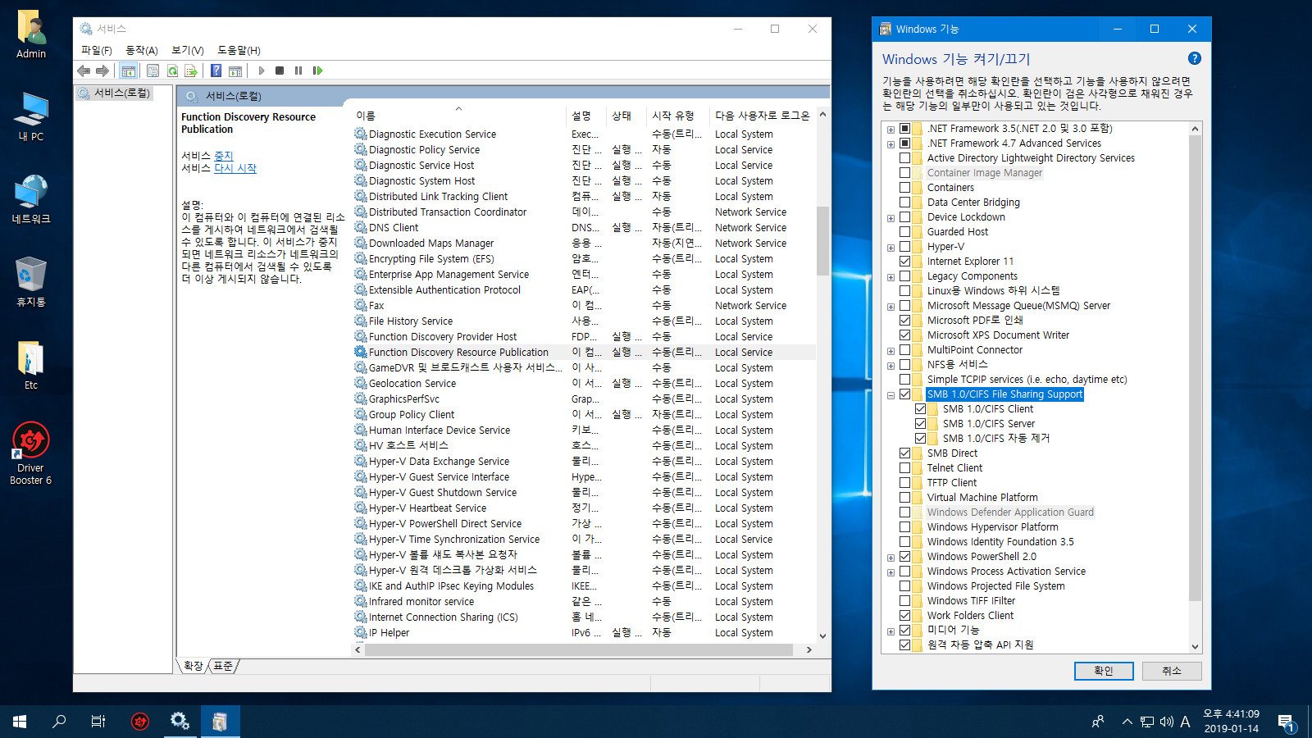The image size is (1312, 738).
Task: Click the Start Service play icon
Action: click(262, 71)
